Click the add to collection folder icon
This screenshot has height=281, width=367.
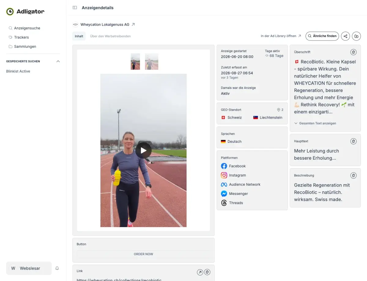[356, 36]
